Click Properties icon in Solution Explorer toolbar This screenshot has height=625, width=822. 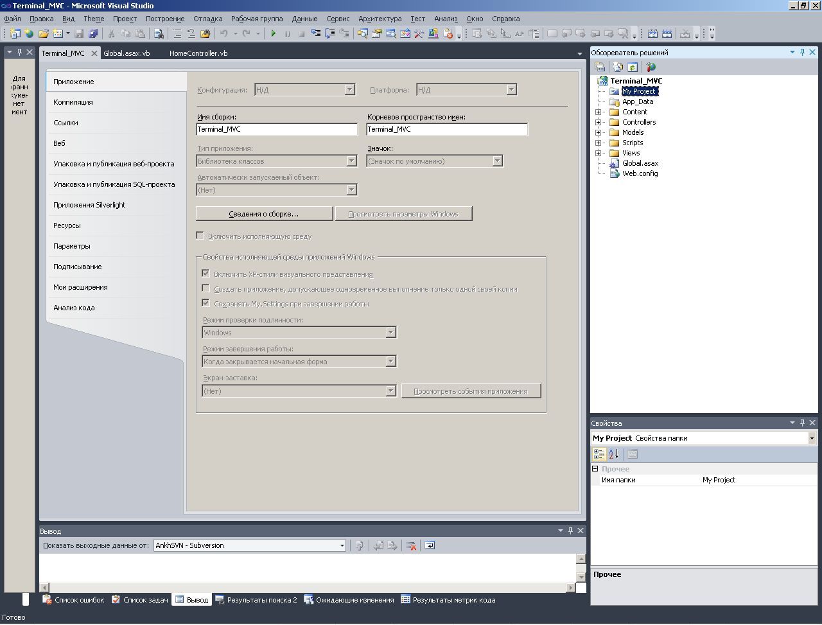click(x=600, y=67)
